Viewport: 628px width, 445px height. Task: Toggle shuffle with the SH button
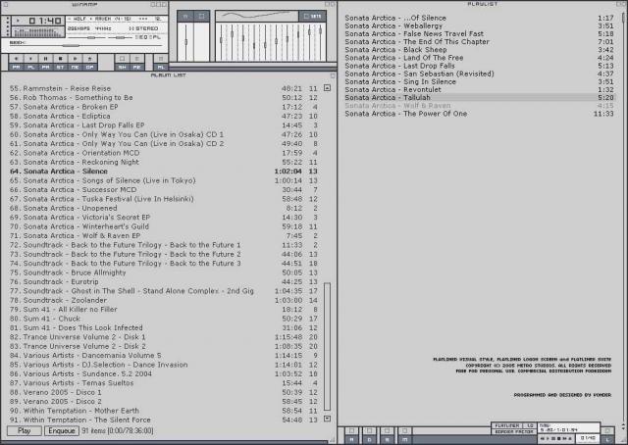122,63
